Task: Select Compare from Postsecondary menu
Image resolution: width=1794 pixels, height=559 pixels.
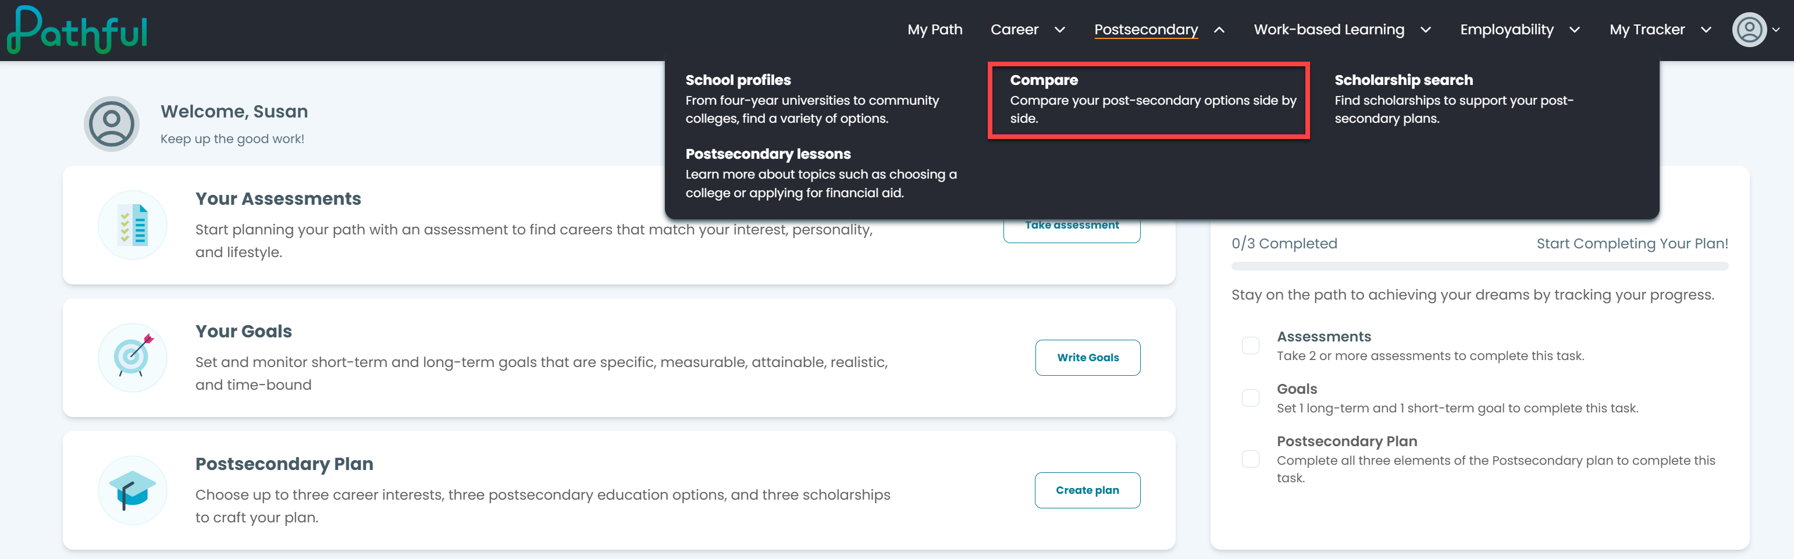Action: 1148,100
